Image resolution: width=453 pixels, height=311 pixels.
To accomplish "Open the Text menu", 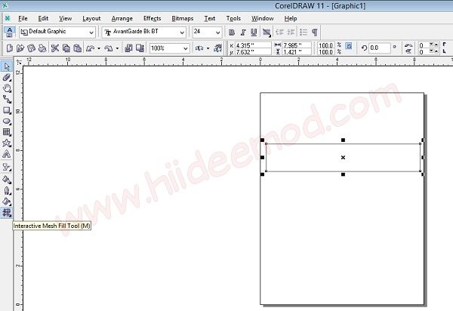I will pyautogui.click(x=210, y=18).
